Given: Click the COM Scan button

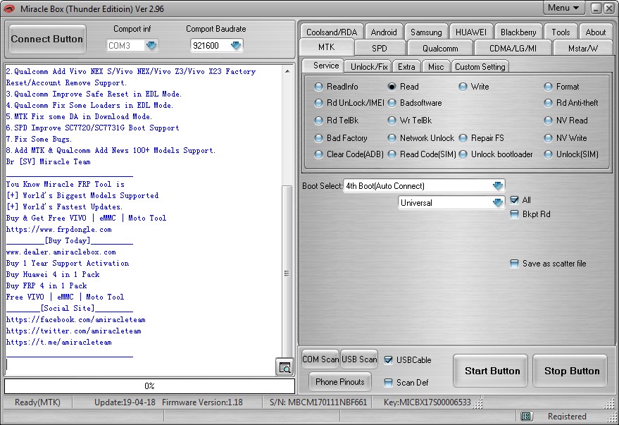Looking at the screenshot, I should (x=320, y=359).
